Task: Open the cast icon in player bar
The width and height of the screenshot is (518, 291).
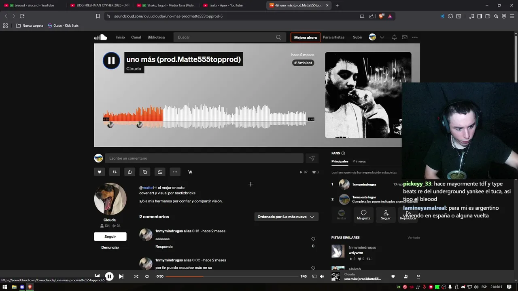Action: (314, 276)
